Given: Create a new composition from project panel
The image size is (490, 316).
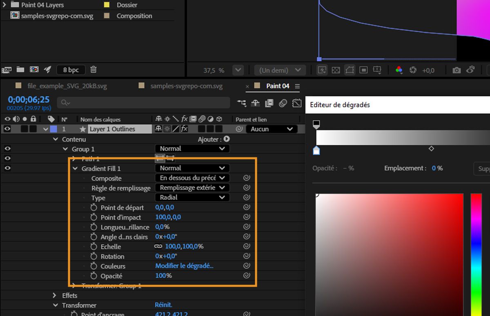Looking at the screenshot, I should (34, 70).
